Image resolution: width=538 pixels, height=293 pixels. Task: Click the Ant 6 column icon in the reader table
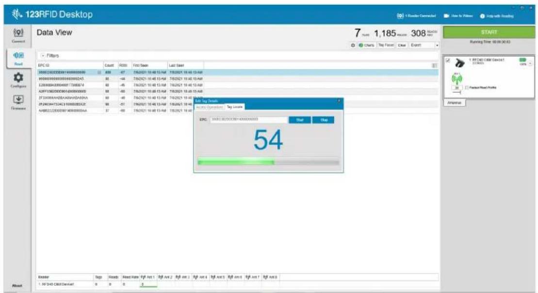[230, 277]
